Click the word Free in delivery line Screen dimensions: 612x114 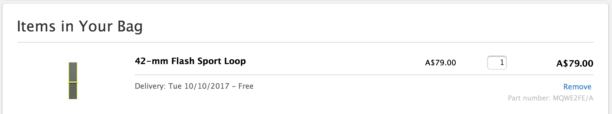point(246,86)
